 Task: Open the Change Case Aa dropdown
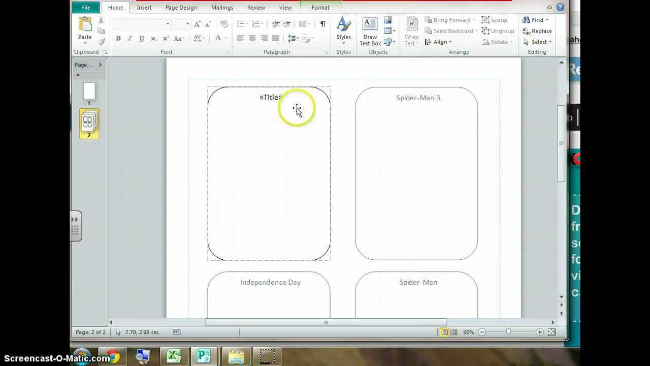click(178, 38)
